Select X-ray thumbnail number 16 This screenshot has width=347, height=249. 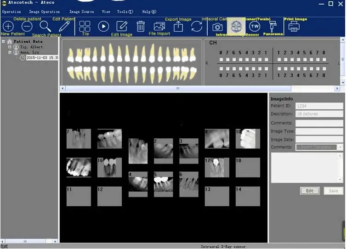pyautogui.click(x=109, y=168)
